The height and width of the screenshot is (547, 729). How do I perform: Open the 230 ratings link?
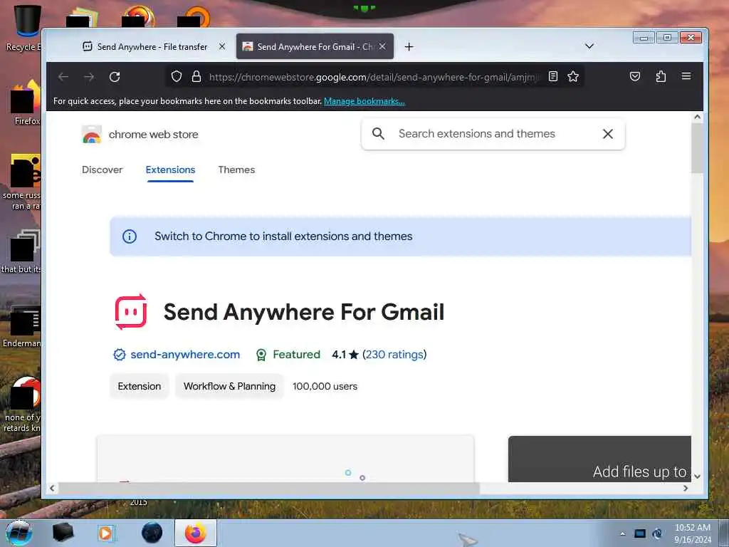coord(394,355)
